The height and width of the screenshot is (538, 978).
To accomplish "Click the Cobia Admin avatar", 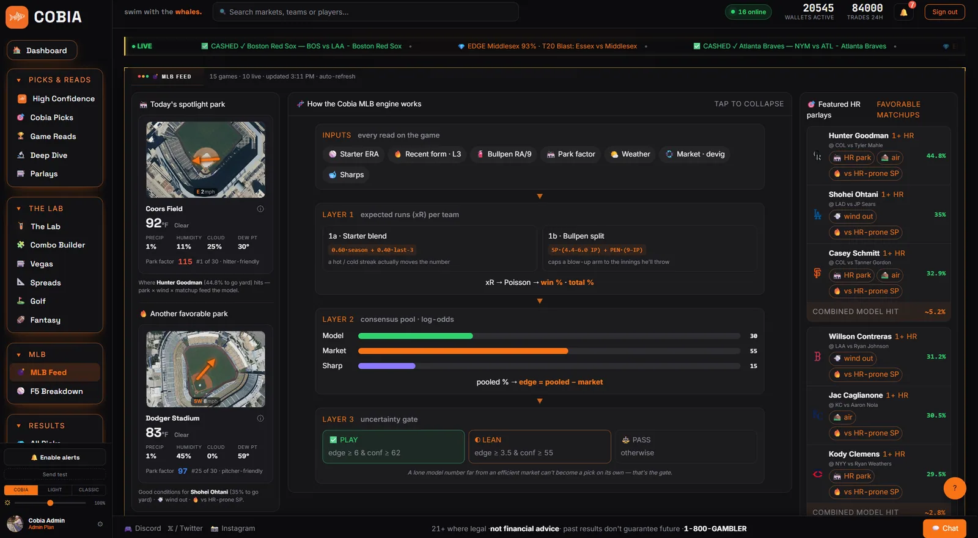I will (15, 524).
